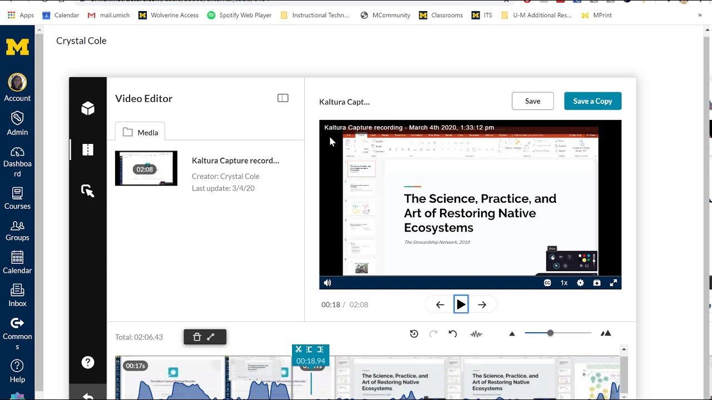Click the Save a Copy button

592,101
